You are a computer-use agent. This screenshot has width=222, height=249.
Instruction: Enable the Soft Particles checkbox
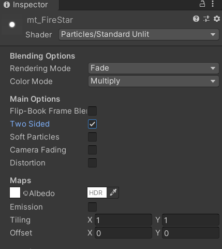[92, 137]
